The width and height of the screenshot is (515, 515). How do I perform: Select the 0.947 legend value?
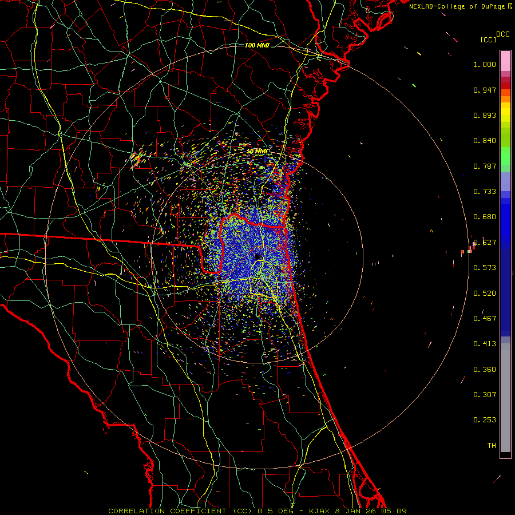[x=485, y=90]
